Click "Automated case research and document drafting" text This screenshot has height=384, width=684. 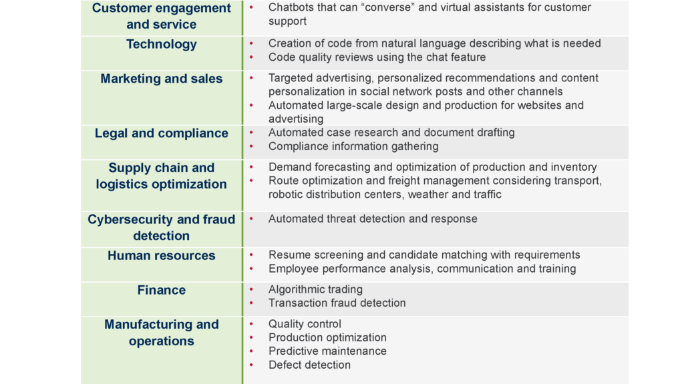point(391,133)
